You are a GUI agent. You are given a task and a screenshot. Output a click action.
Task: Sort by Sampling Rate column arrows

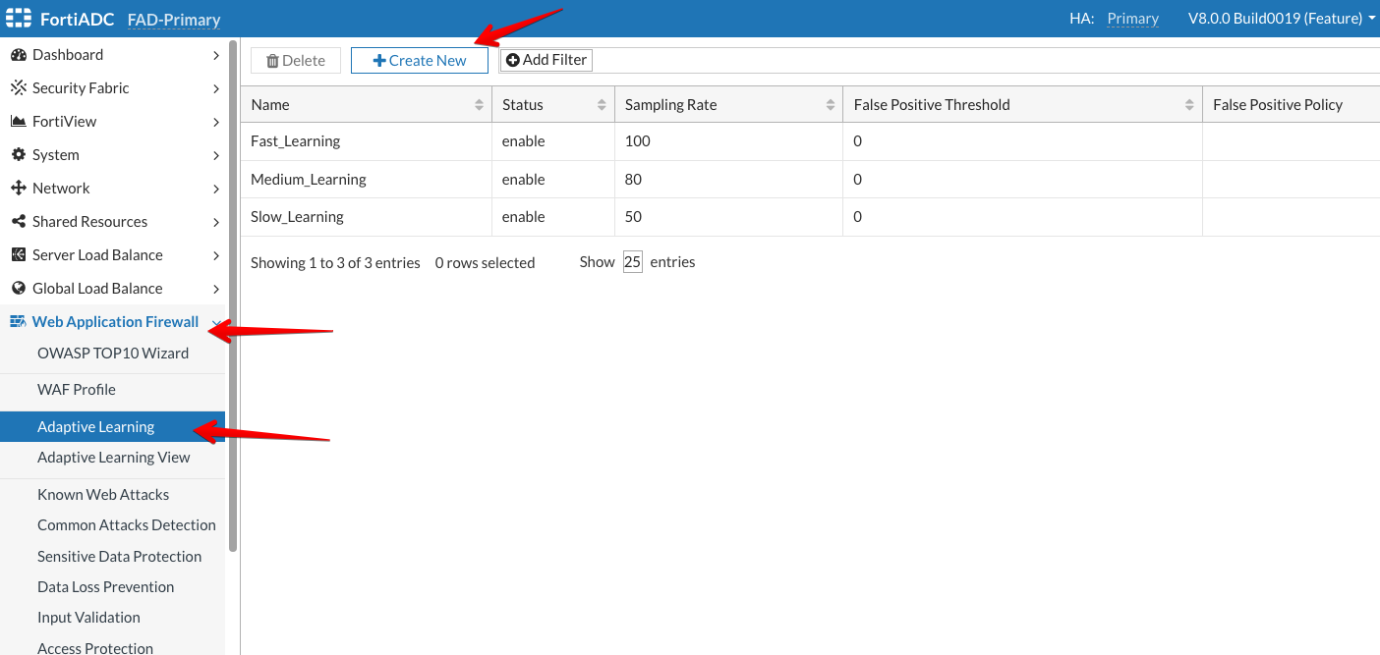click(830, 105)
